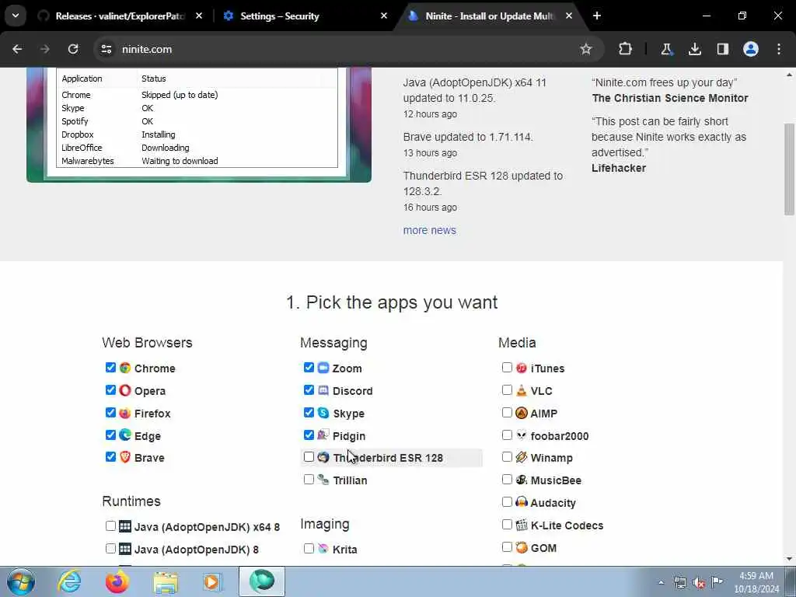Uncheck the Zoom checkbox
The height and width of the screenshot is (597, 796).
pyautogui.click(x=309, y=368)
